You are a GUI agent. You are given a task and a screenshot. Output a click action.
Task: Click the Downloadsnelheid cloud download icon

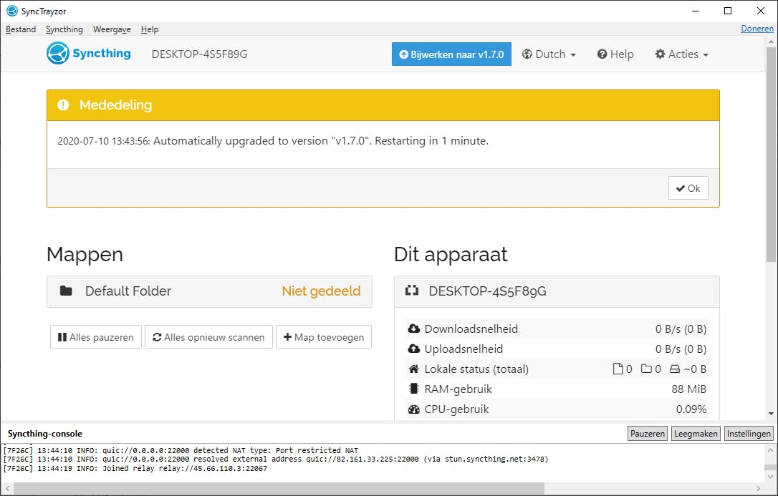click(x=414, y=329)
